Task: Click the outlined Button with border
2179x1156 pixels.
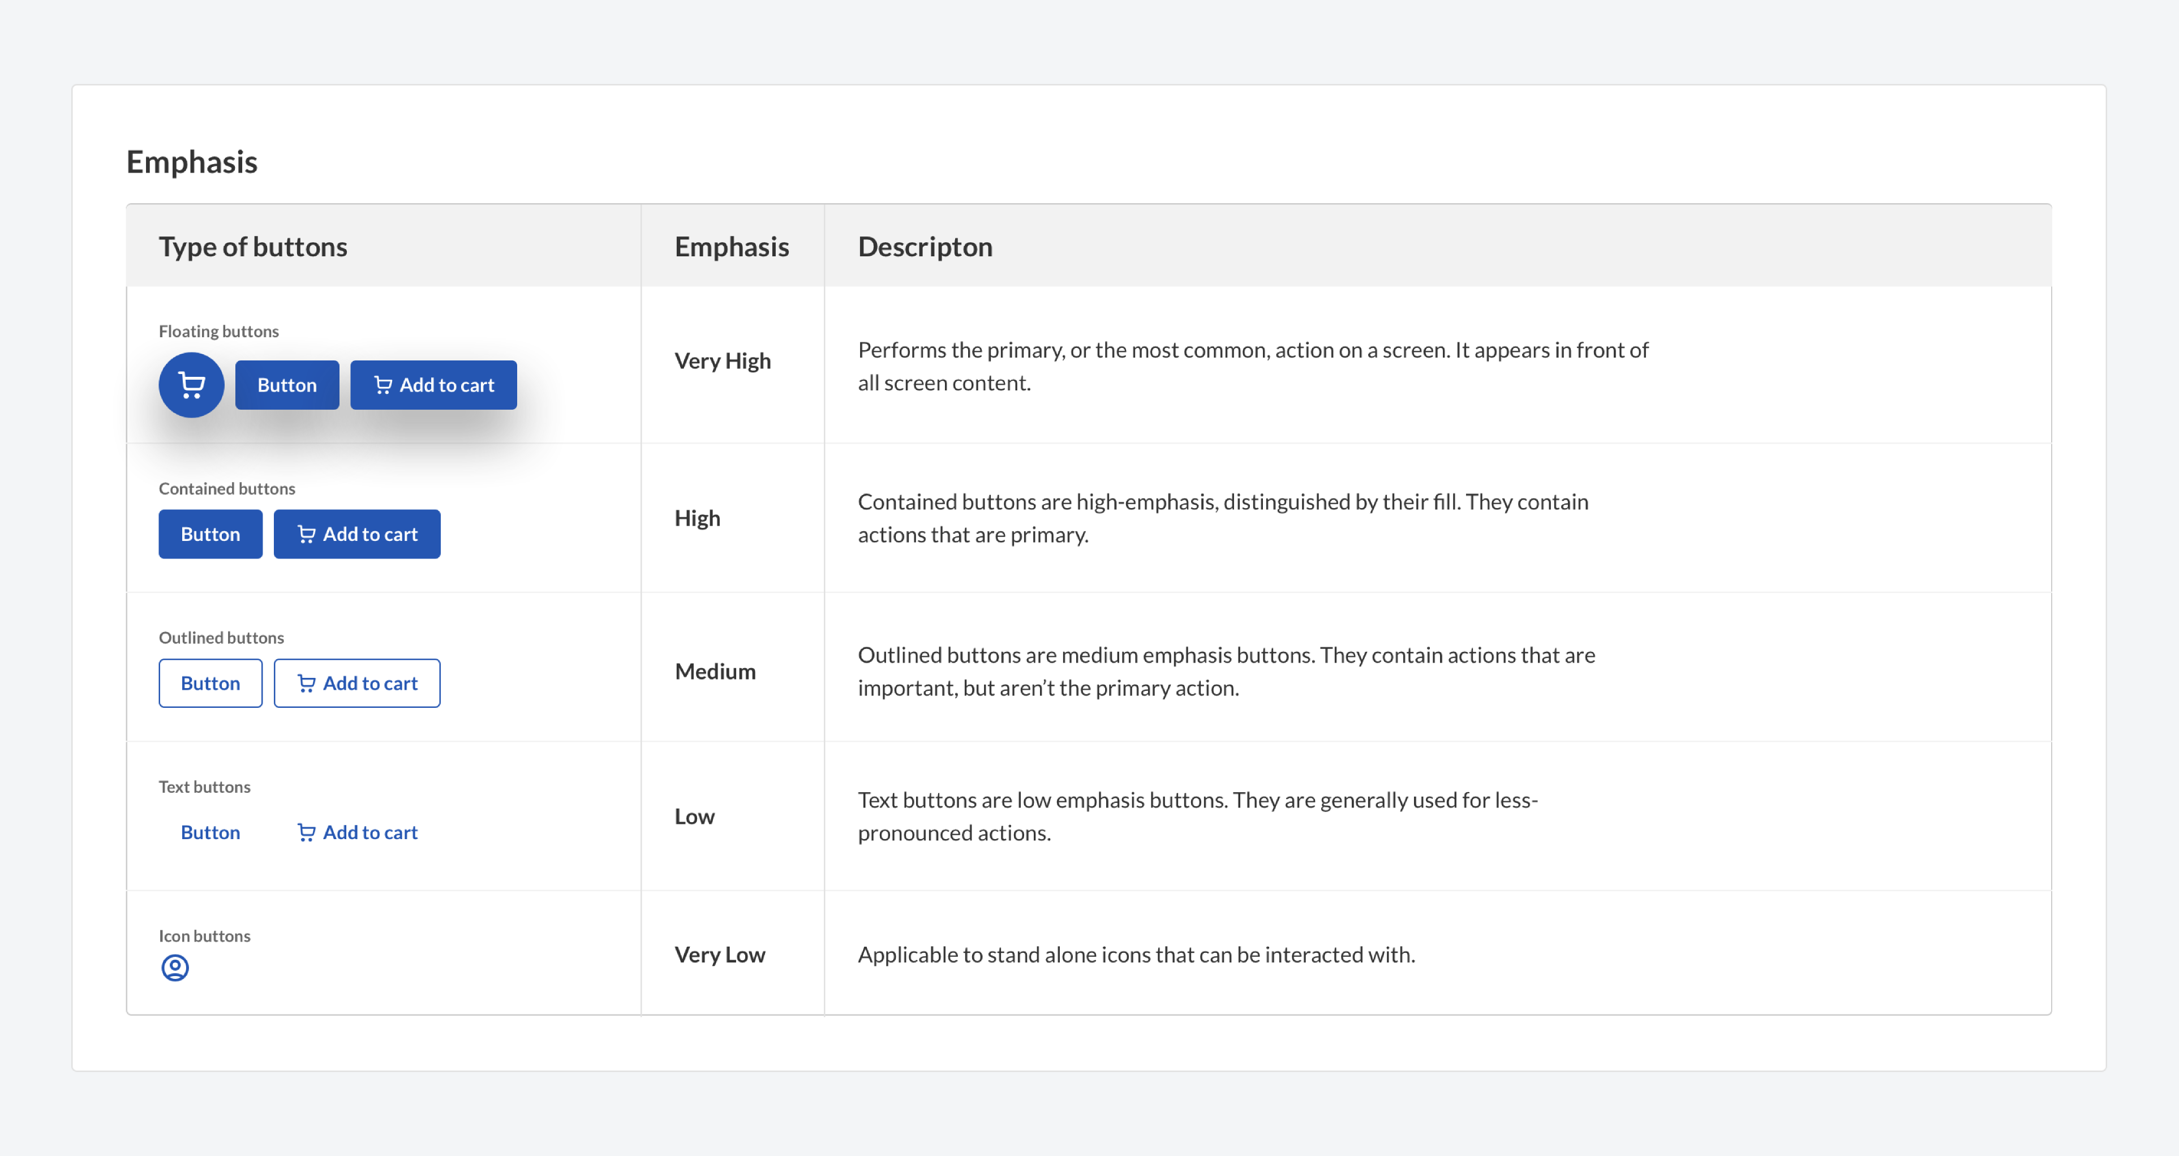Action: [x=210, y=682]
